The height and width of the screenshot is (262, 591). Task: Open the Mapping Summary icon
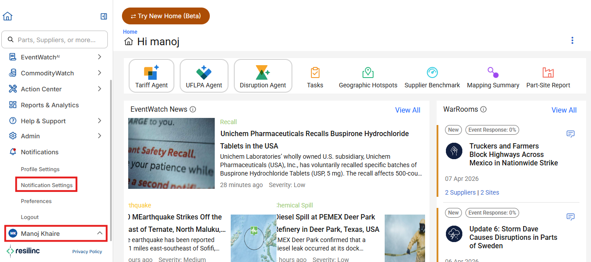coord(493,73)
